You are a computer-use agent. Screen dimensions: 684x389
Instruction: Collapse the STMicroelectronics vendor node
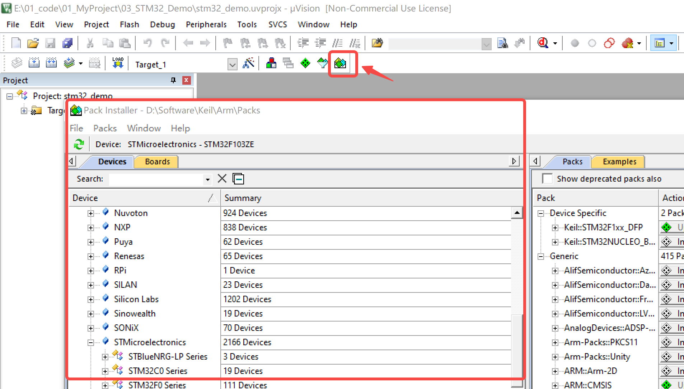pos(91,342)
